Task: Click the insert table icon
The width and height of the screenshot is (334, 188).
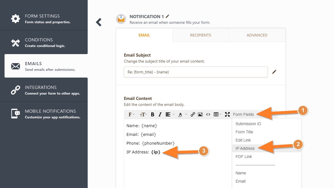Action: click(x=216, y=114)
